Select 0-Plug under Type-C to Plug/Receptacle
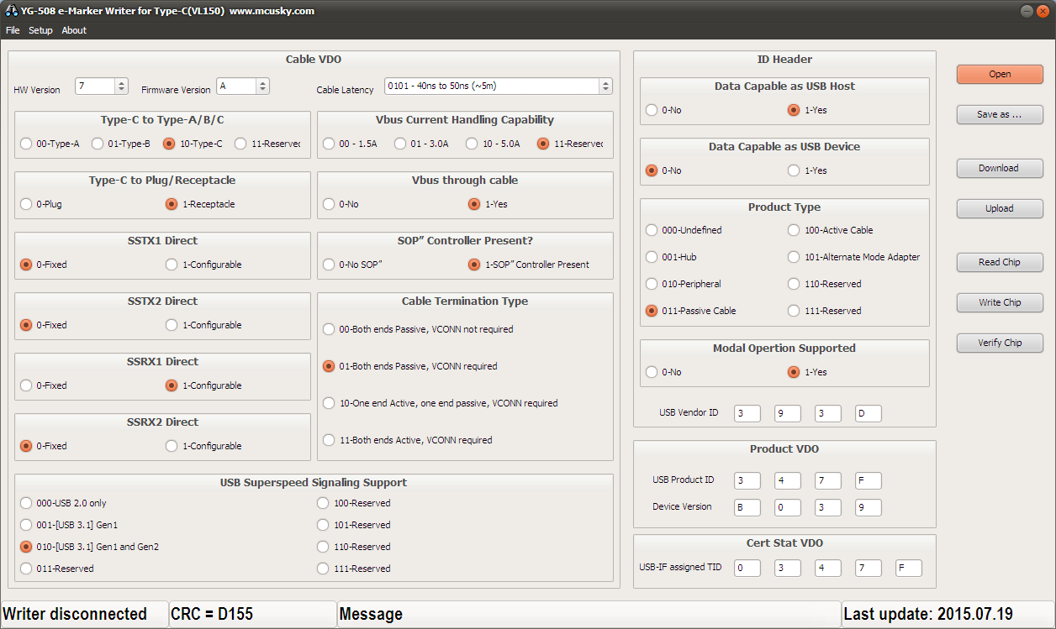This screenshot has width=1056, height=629. pyautogui.click(x=26, y=204)
